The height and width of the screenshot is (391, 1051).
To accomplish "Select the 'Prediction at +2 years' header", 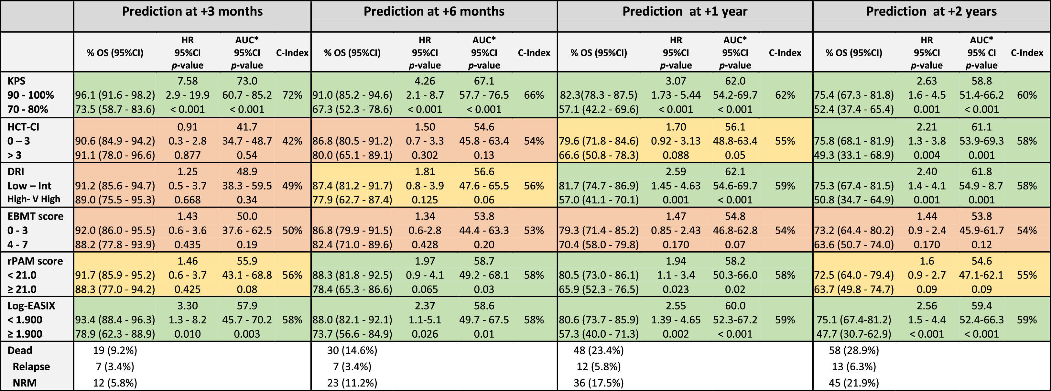I will tap(931, 11).
